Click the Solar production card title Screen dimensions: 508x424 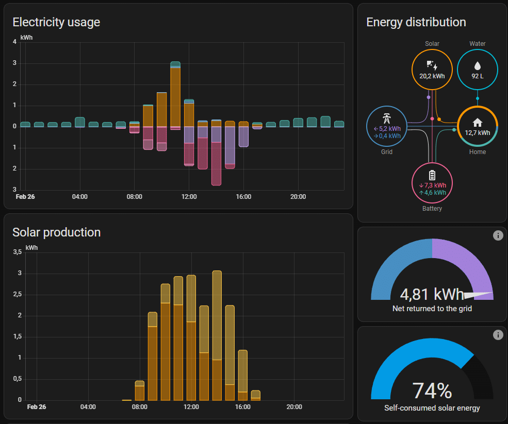click(56, 232)
